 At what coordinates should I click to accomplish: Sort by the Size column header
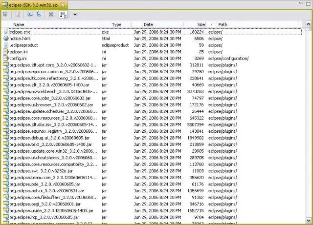click(195, 24)
